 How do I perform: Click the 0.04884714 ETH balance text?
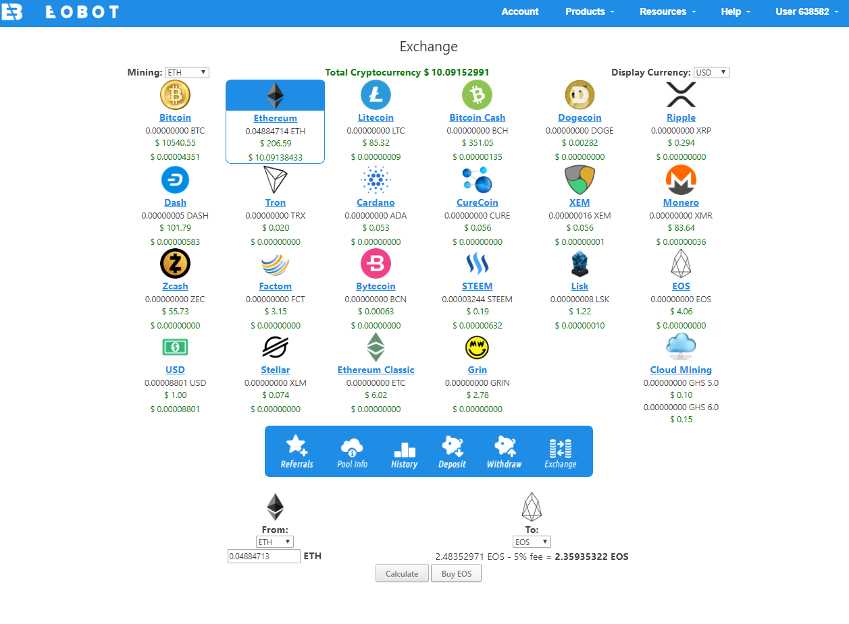pyautogui.click(x=275, y=132)
